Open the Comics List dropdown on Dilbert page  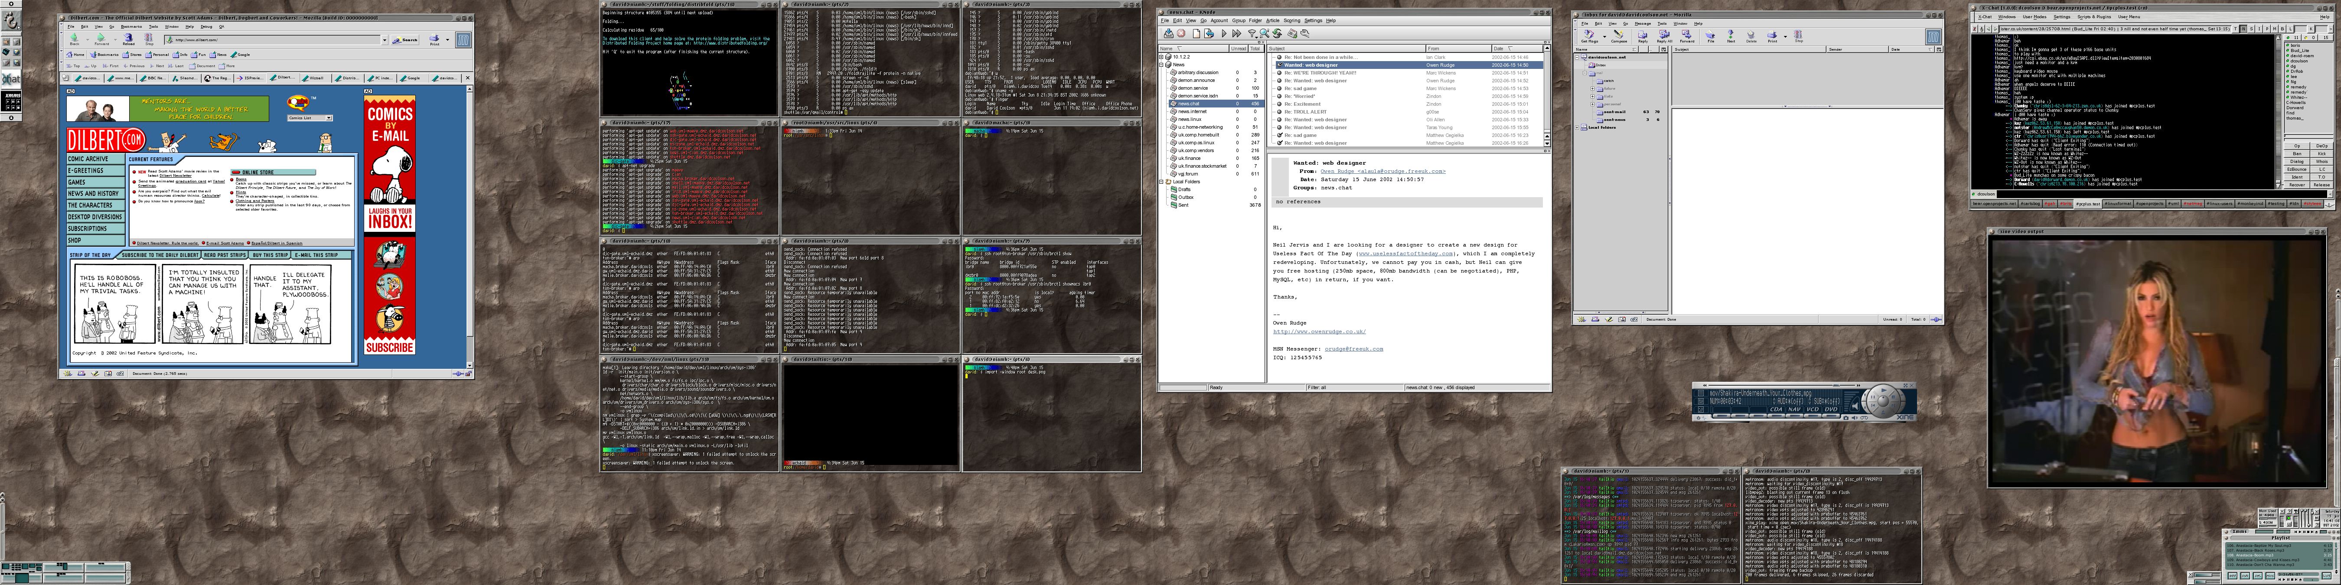point(310,118)
